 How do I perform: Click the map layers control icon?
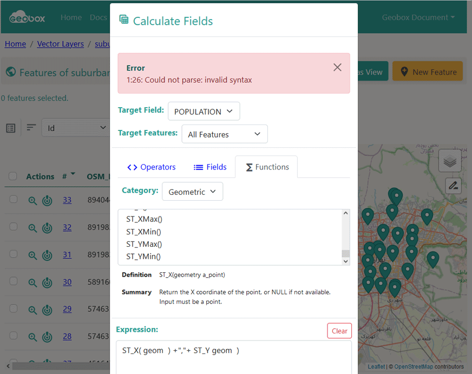click(450, 161)
